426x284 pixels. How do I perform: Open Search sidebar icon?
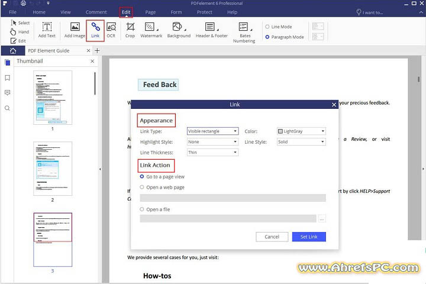coord(7,108)
